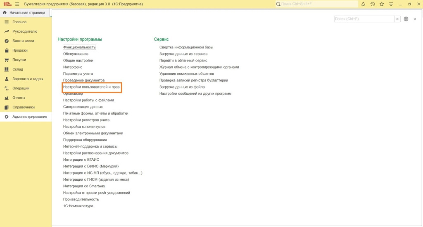Open the hamburger main menu icon
423x227 pixels.
(x=17, y=4)
